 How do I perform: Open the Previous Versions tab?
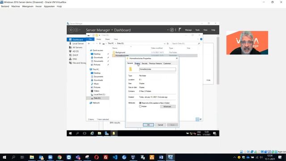156,64
